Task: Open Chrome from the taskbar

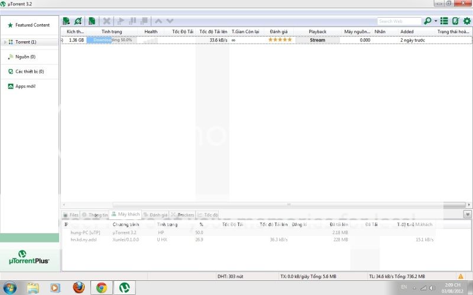Action: [102, 288]
